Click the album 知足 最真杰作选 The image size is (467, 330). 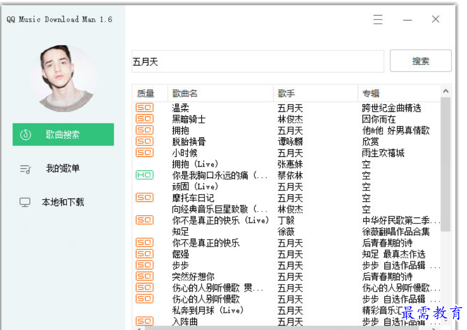point(394,254)
